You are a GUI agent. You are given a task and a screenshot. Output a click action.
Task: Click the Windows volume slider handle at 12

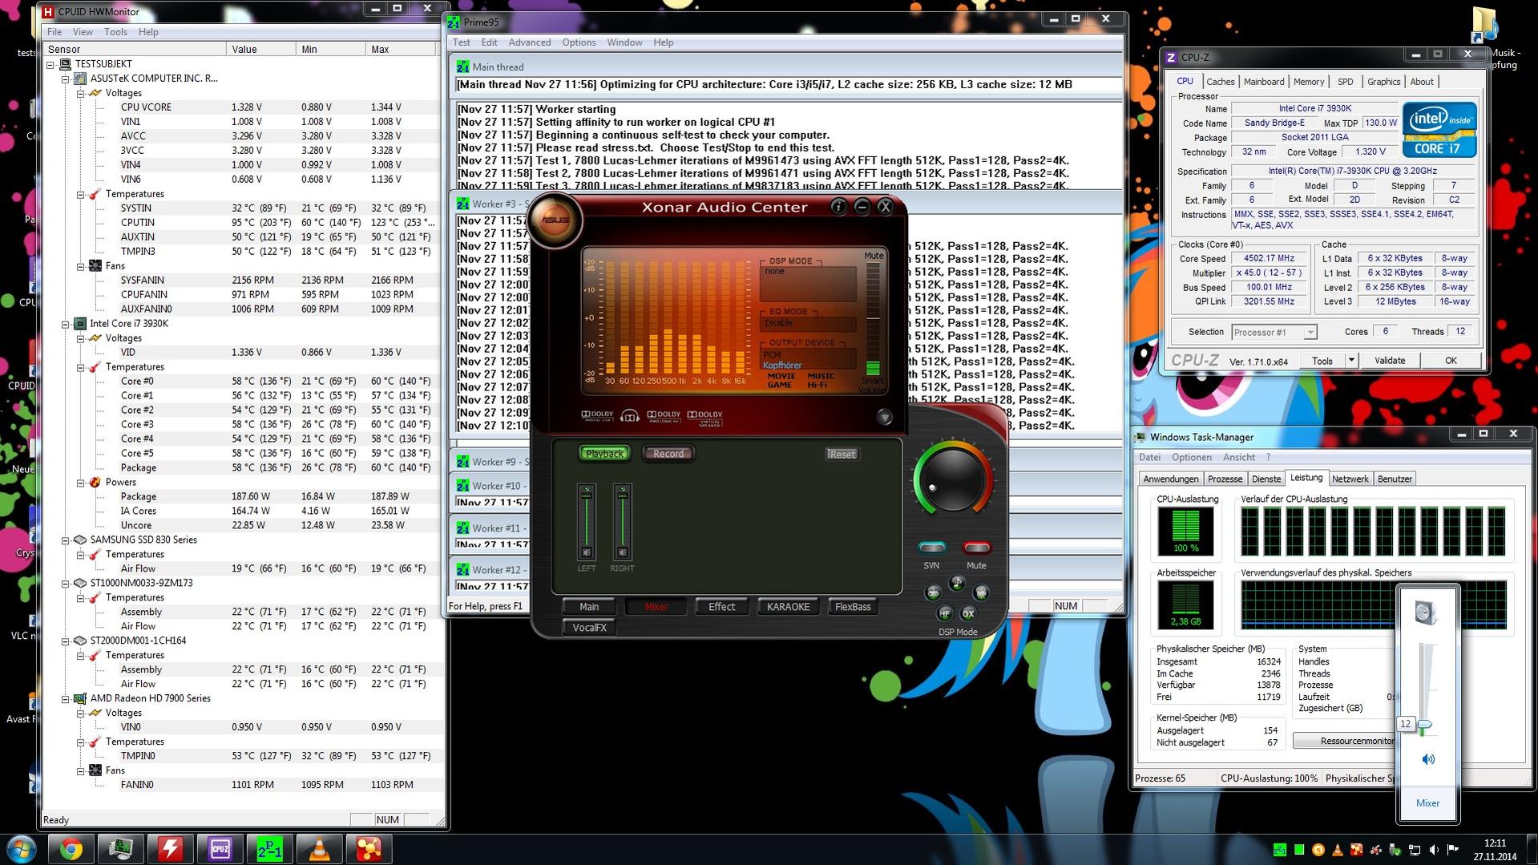(x=1425, y=725)
